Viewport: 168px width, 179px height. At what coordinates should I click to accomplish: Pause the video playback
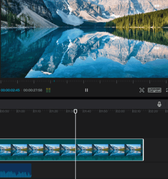pos(86,90)
